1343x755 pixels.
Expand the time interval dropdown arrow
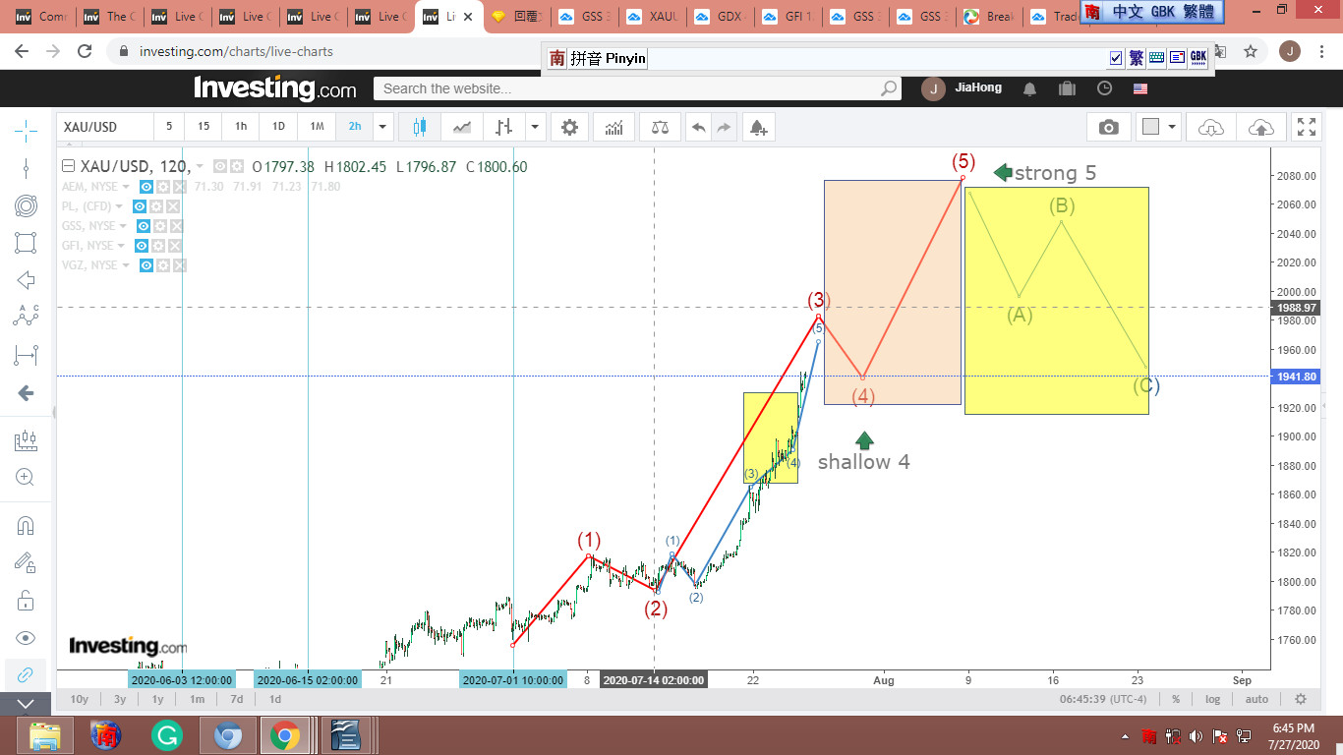pos(382,127)
